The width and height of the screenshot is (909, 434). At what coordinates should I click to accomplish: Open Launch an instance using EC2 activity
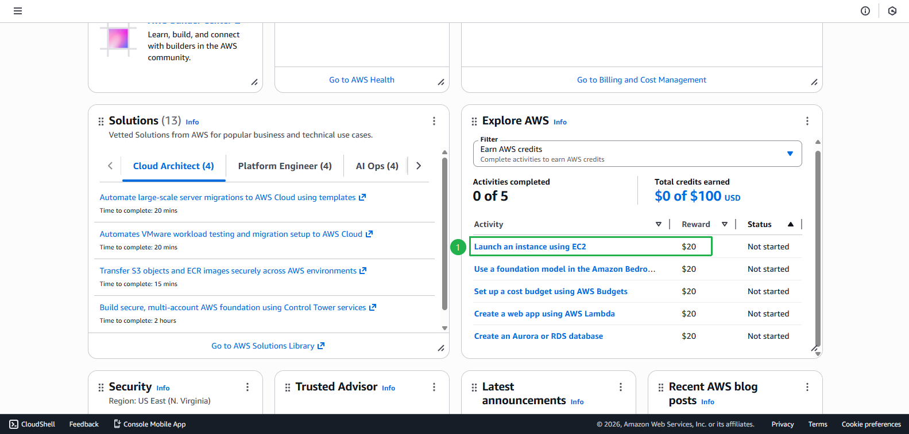[529, 247]
